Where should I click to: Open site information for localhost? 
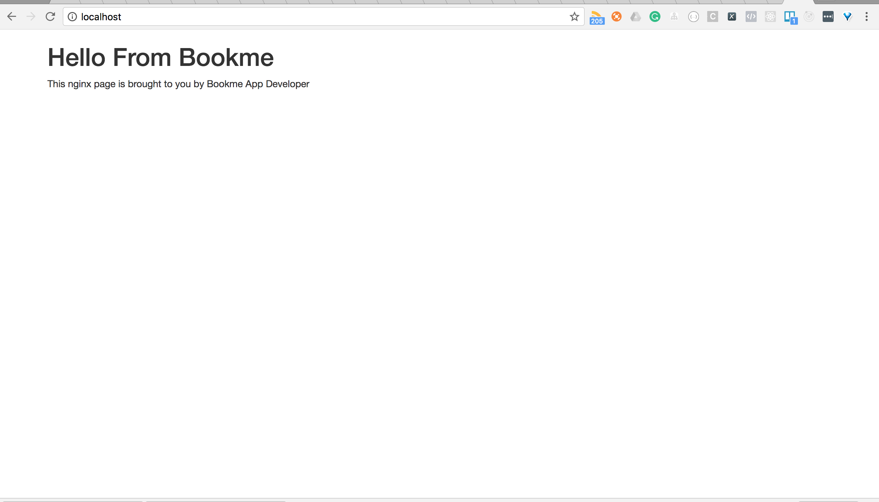point(73,16)
